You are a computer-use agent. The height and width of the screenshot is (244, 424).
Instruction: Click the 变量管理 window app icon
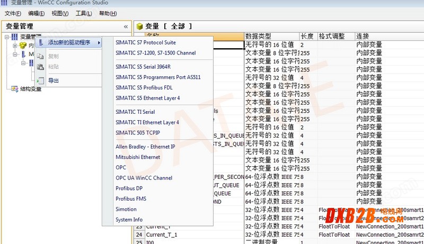pyautogui.click(x=4, y=3)
